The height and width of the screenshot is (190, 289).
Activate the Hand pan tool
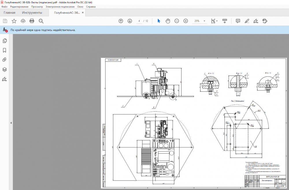(168, 21)
